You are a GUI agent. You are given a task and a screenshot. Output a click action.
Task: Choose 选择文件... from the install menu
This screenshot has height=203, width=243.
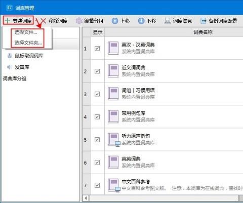point(26,32)
